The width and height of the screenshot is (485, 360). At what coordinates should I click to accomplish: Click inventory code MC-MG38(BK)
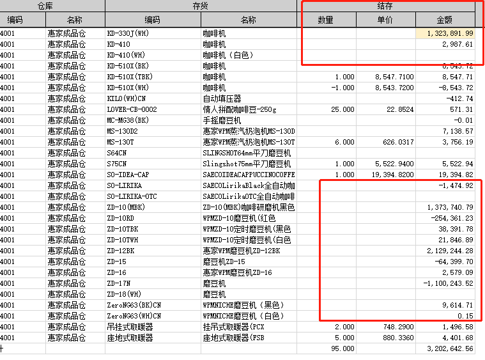(153, 120)
